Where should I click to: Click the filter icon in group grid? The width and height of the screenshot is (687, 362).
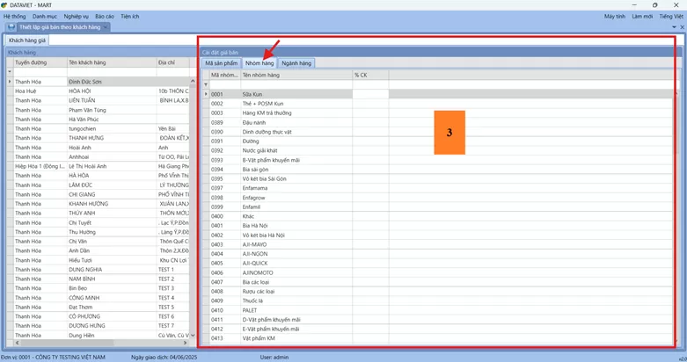[x=206, y=84]
